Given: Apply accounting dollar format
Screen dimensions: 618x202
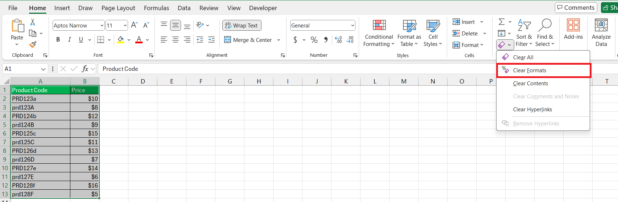Looking at the screenshot, I should (x=295, y=40).
